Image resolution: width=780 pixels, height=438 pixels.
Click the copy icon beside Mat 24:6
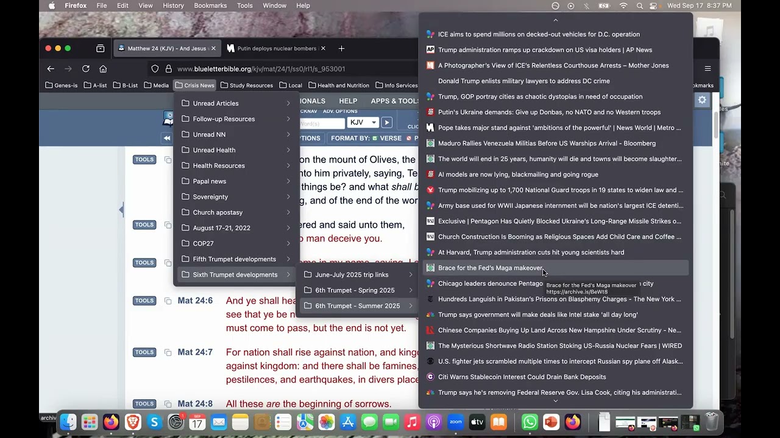pos(168,301)
